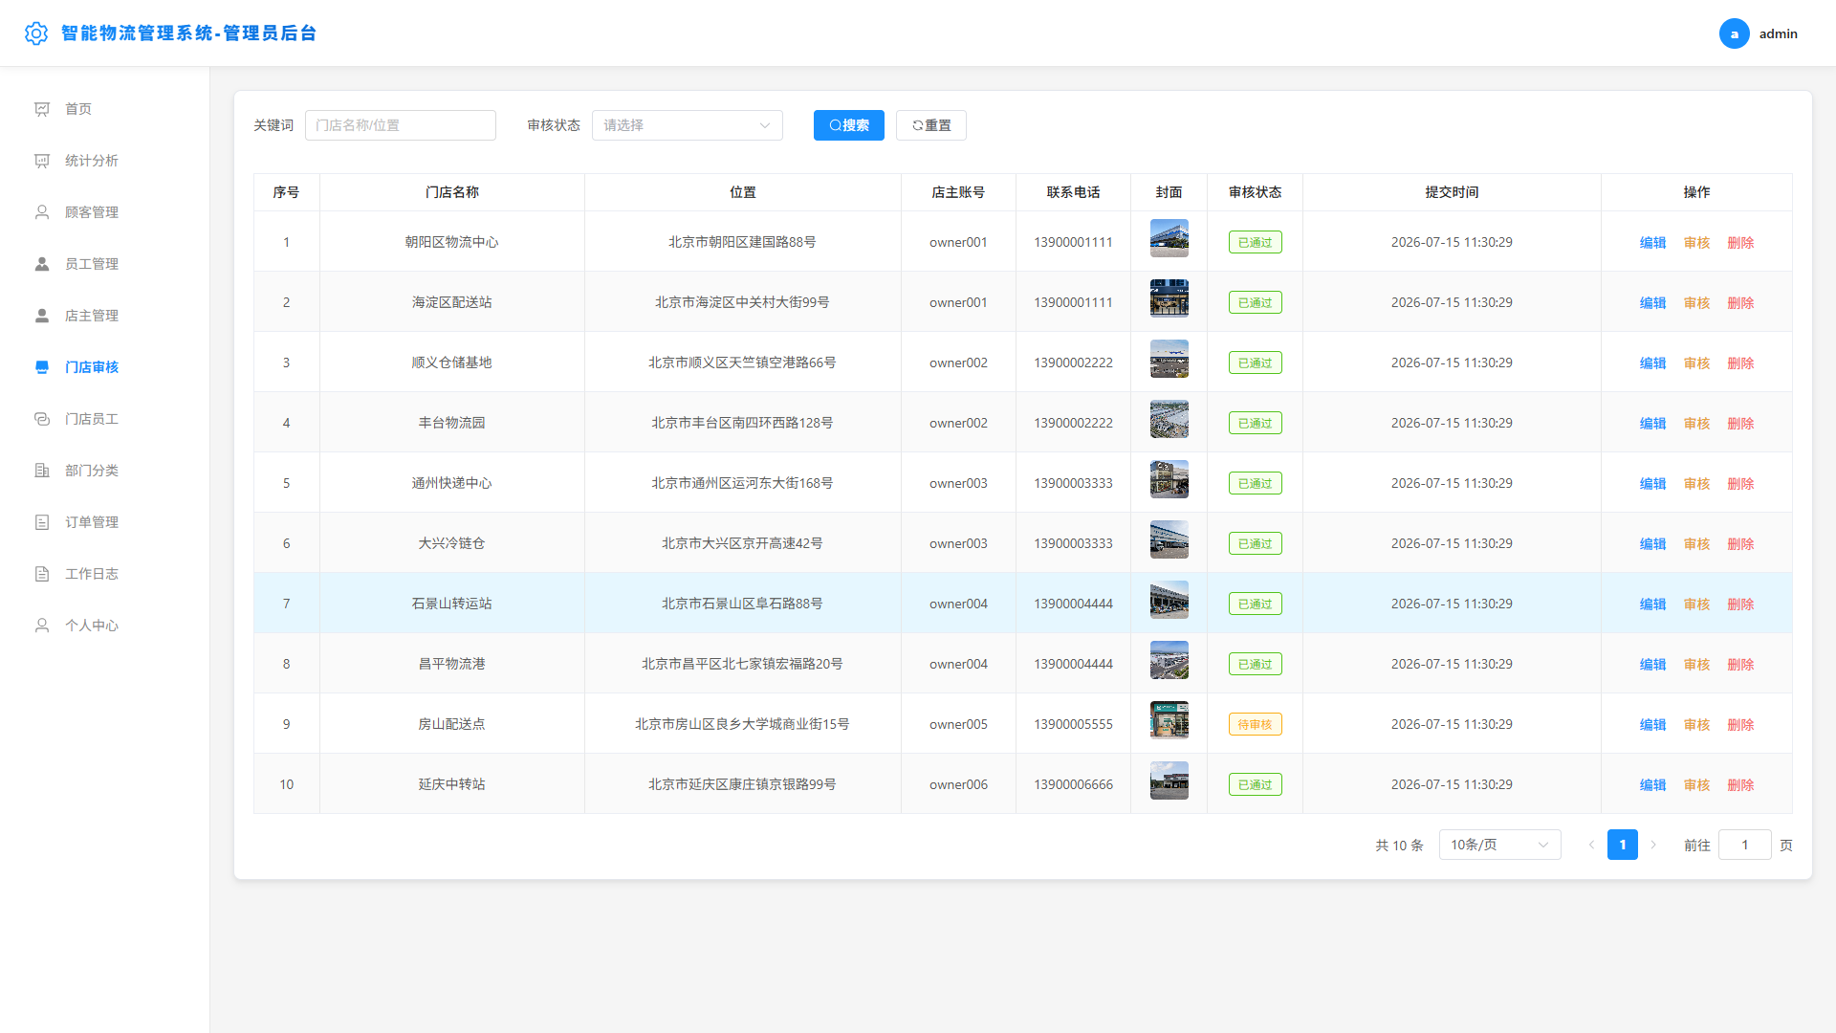Go to next page arrow
The image size is (1836, 1033).
click(1653, 845)
